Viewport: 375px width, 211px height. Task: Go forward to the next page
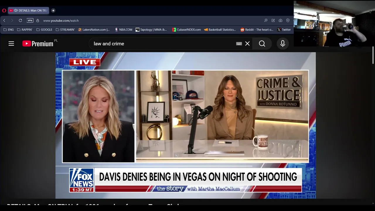click(12, 21)
